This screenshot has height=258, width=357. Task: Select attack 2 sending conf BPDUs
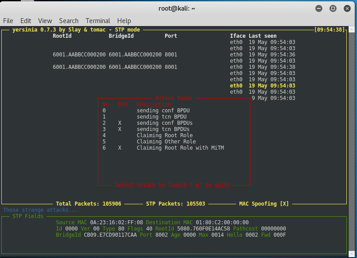click(147, 123)
